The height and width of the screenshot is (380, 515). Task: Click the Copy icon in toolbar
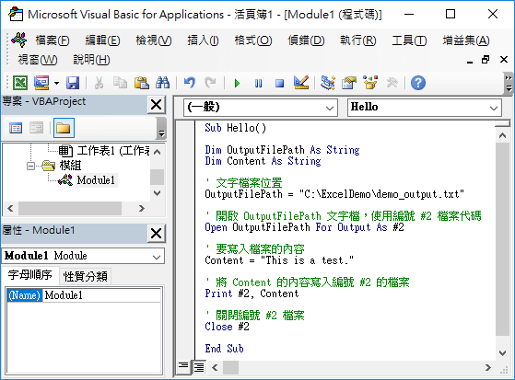click(120, 83)
